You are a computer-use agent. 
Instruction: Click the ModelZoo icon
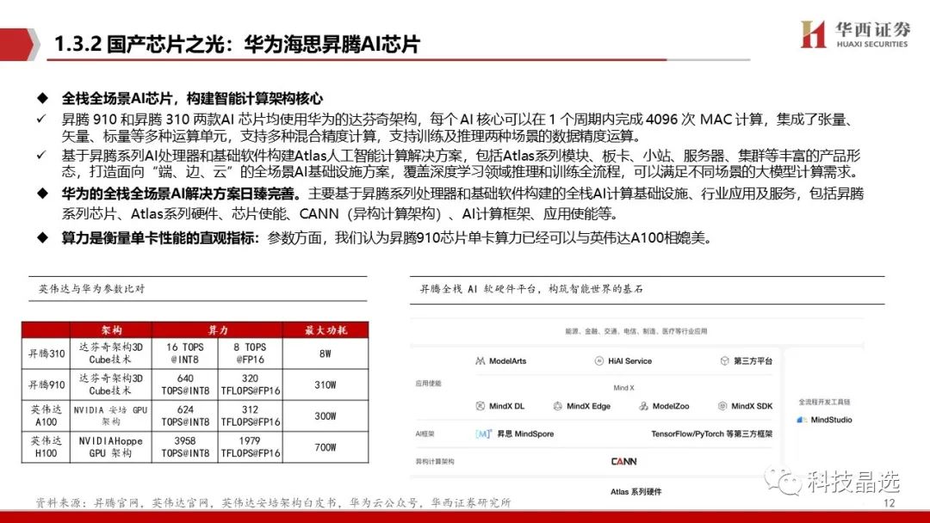[643, 406]
